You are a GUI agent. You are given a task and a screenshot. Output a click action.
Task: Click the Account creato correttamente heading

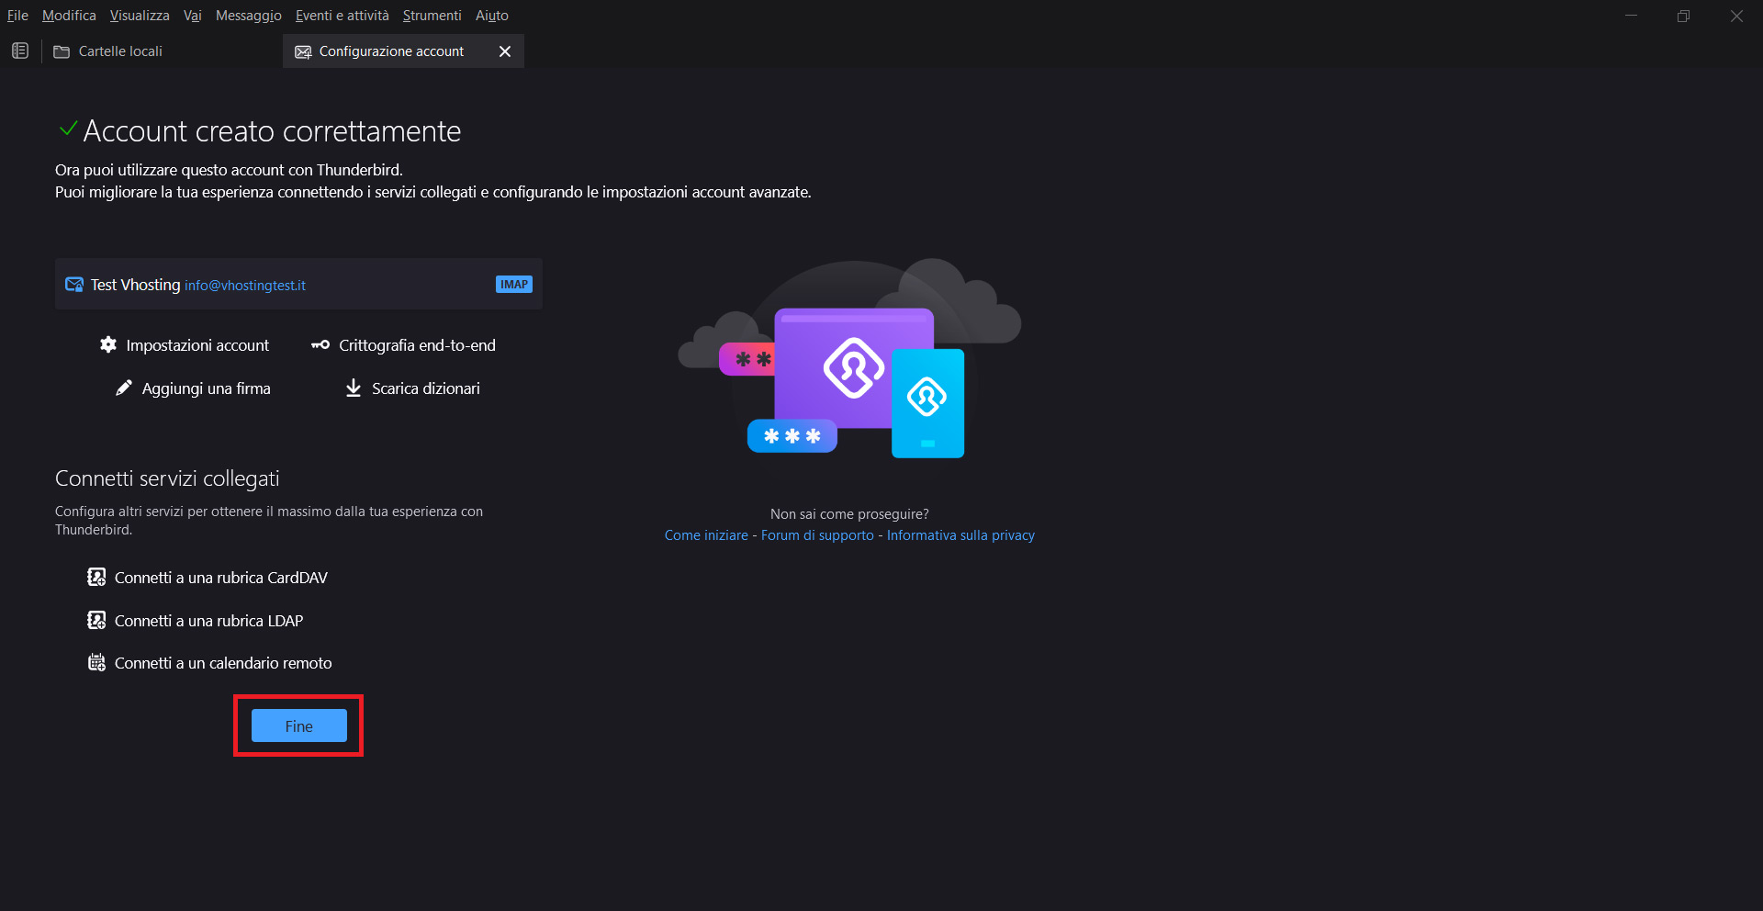pyautogui.click(x=272, y=131)
